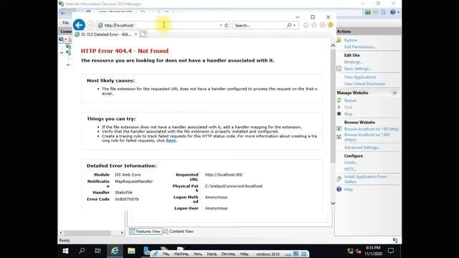The height and width of the screenshot is (258, 459).
Task: Click the Connections pane scroll-right arrow
Action: [x=122, y=233]
